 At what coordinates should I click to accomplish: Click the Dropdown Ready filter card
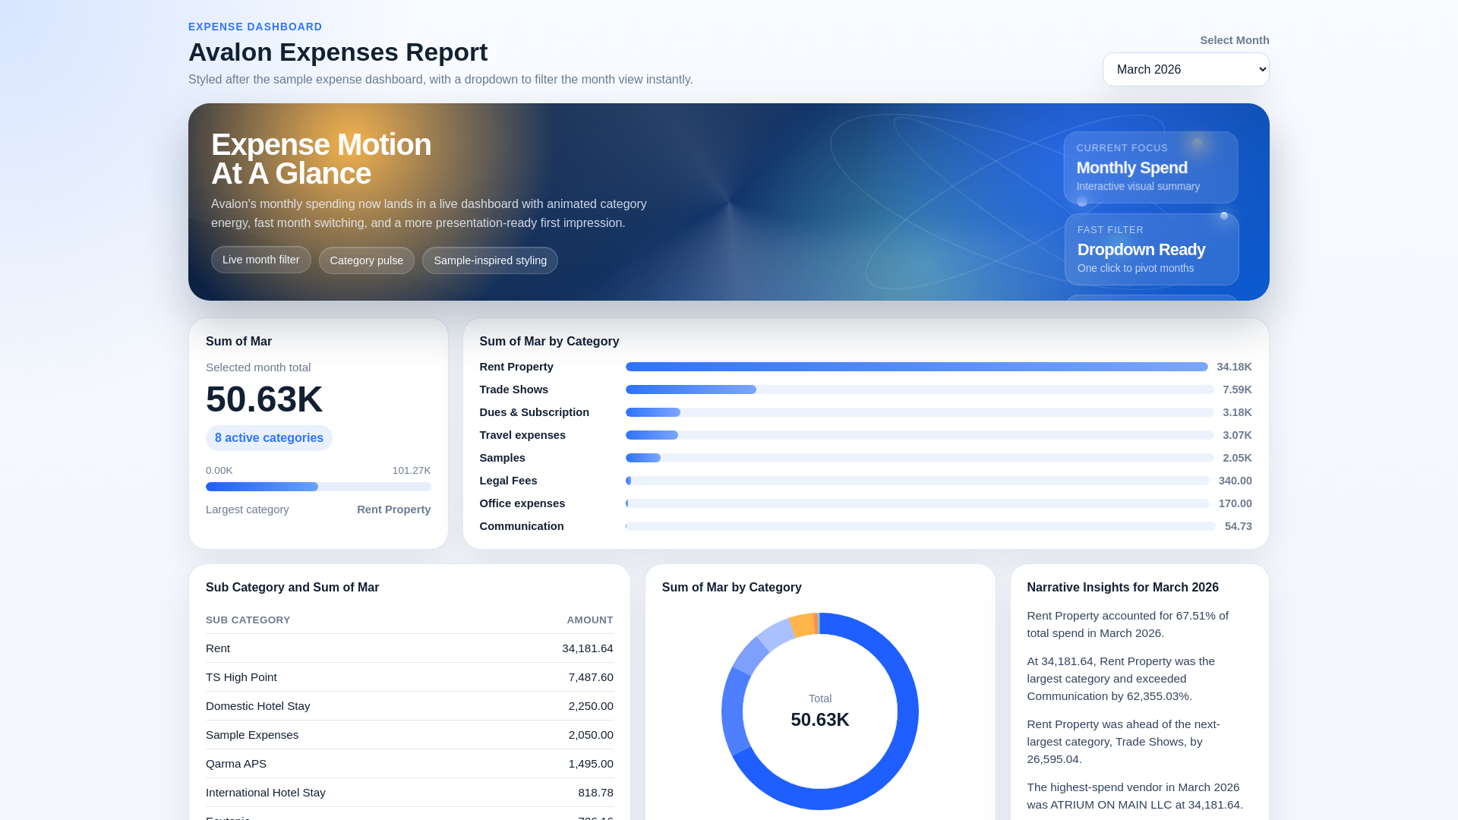tap(1150, 249)
